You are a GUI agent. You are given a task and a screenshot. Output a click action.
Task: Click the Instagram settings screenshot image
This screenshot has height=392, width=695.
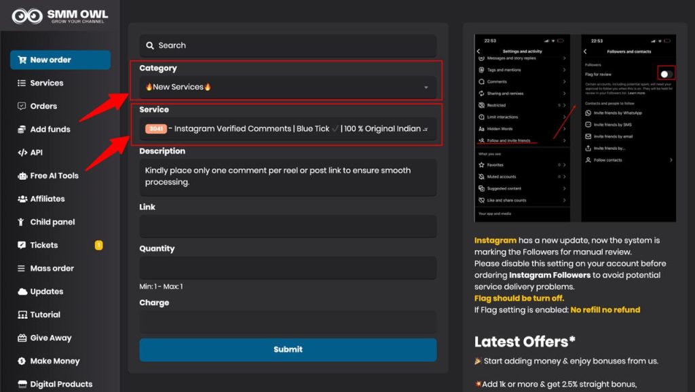(x=575, y=128)
